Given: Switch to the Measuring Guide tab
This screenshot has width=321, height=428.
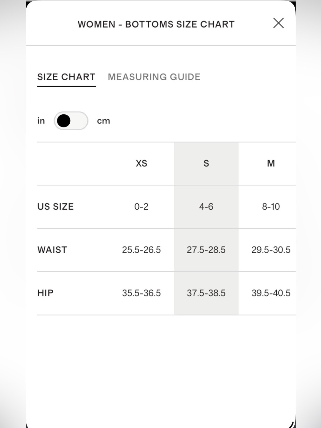Looking at the screenshot, I should (154, 77).
